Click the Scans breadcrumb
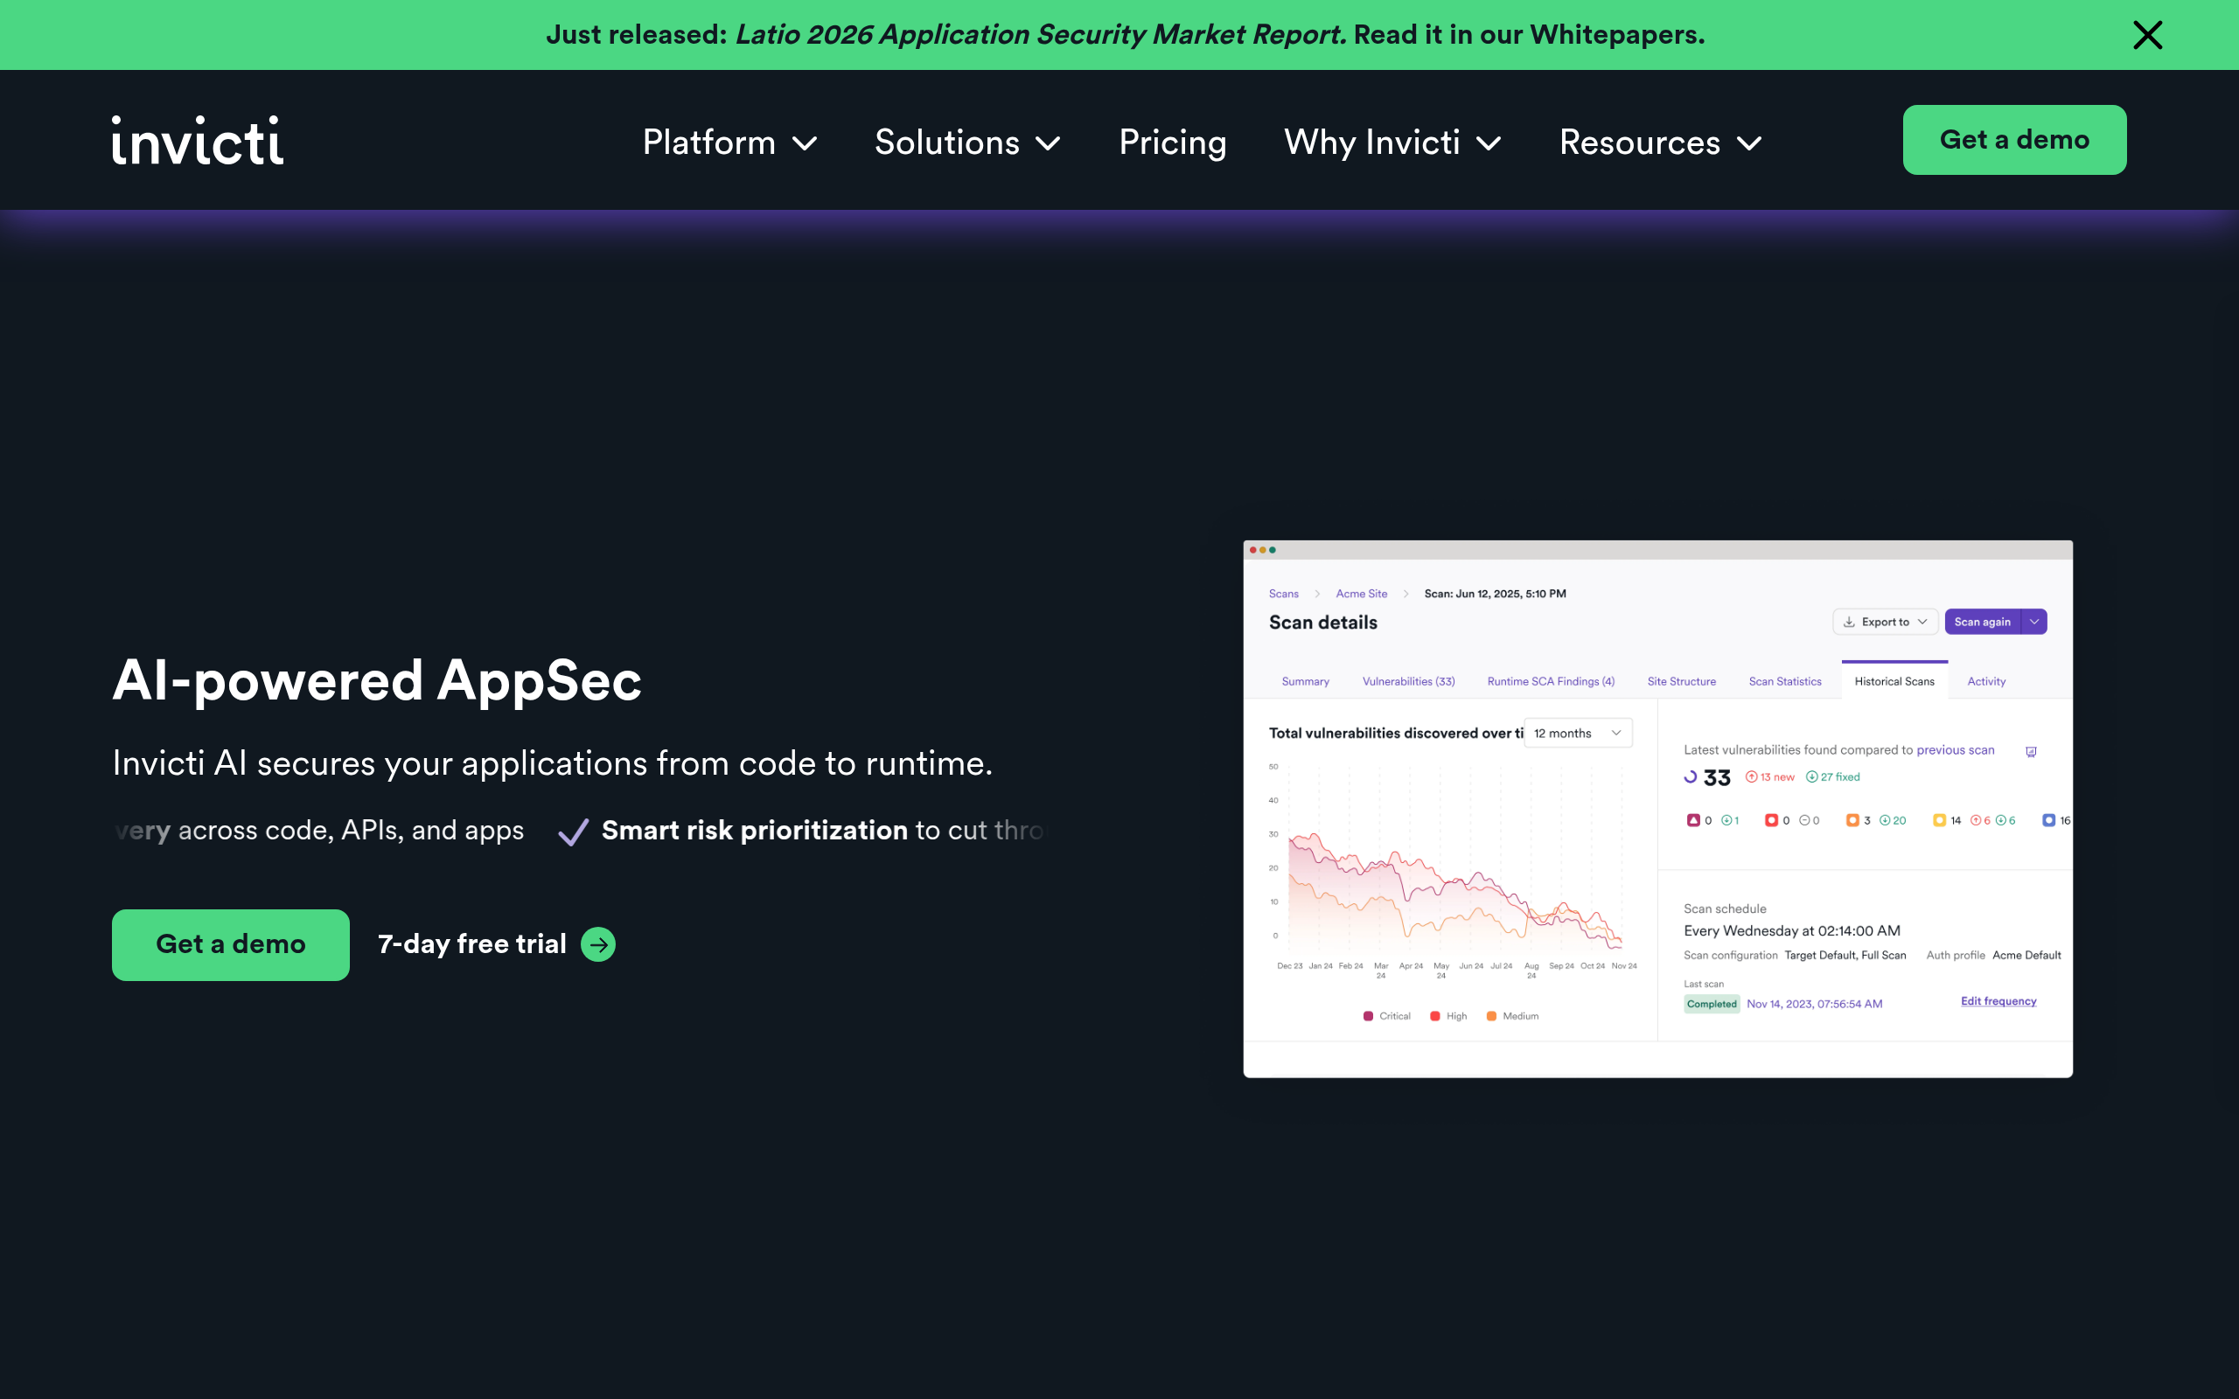 point(1283,594)
